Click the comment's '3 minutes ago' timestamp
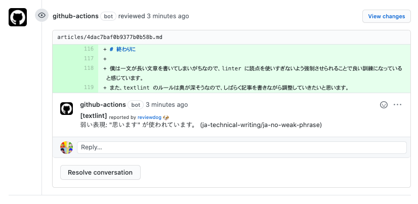418x204 pixels. pos(166,105)
